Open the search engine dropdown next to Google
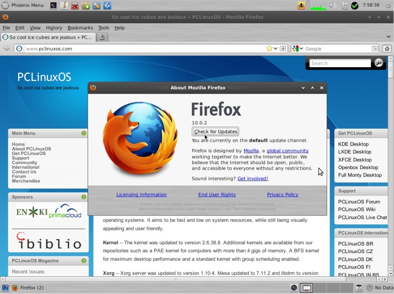Viewport: 394px width, 294px height. pyautogui.click(x=297, y=49)
